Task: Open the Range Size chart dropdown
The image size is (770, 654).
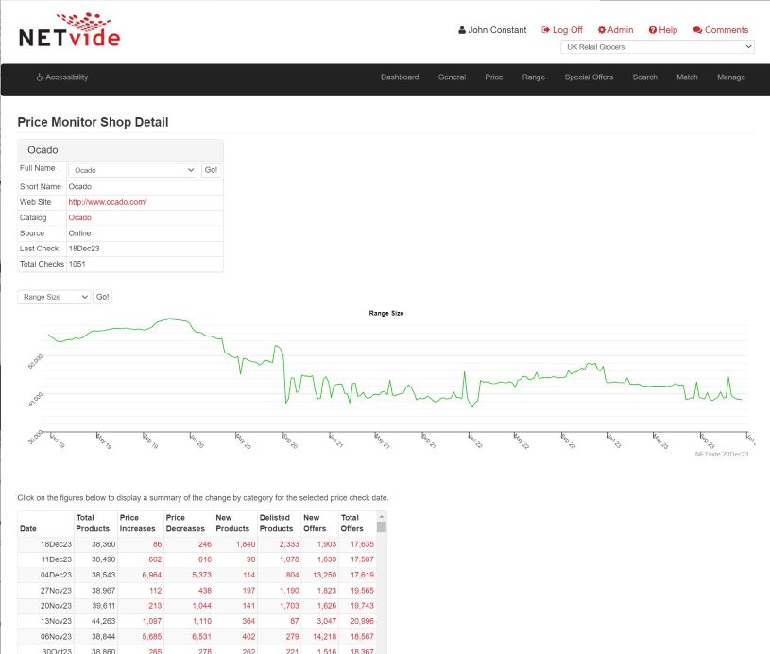Action: point(54,297)
